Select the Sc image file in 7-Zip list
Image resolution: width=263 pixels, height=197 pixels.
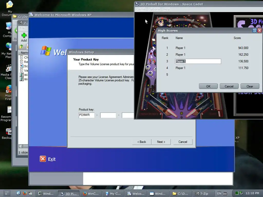pyautogui.click(x=24, y=66)
